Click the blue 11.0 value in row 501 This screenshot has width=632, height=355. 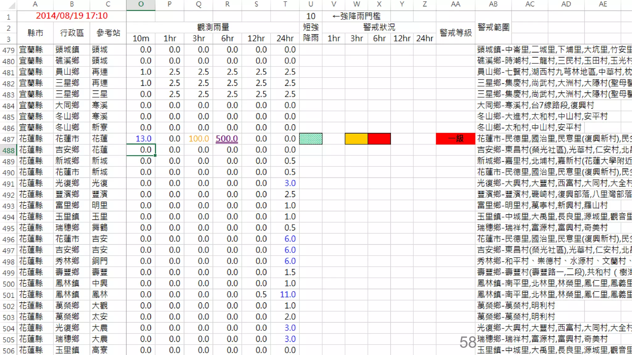tap(288, 295)
